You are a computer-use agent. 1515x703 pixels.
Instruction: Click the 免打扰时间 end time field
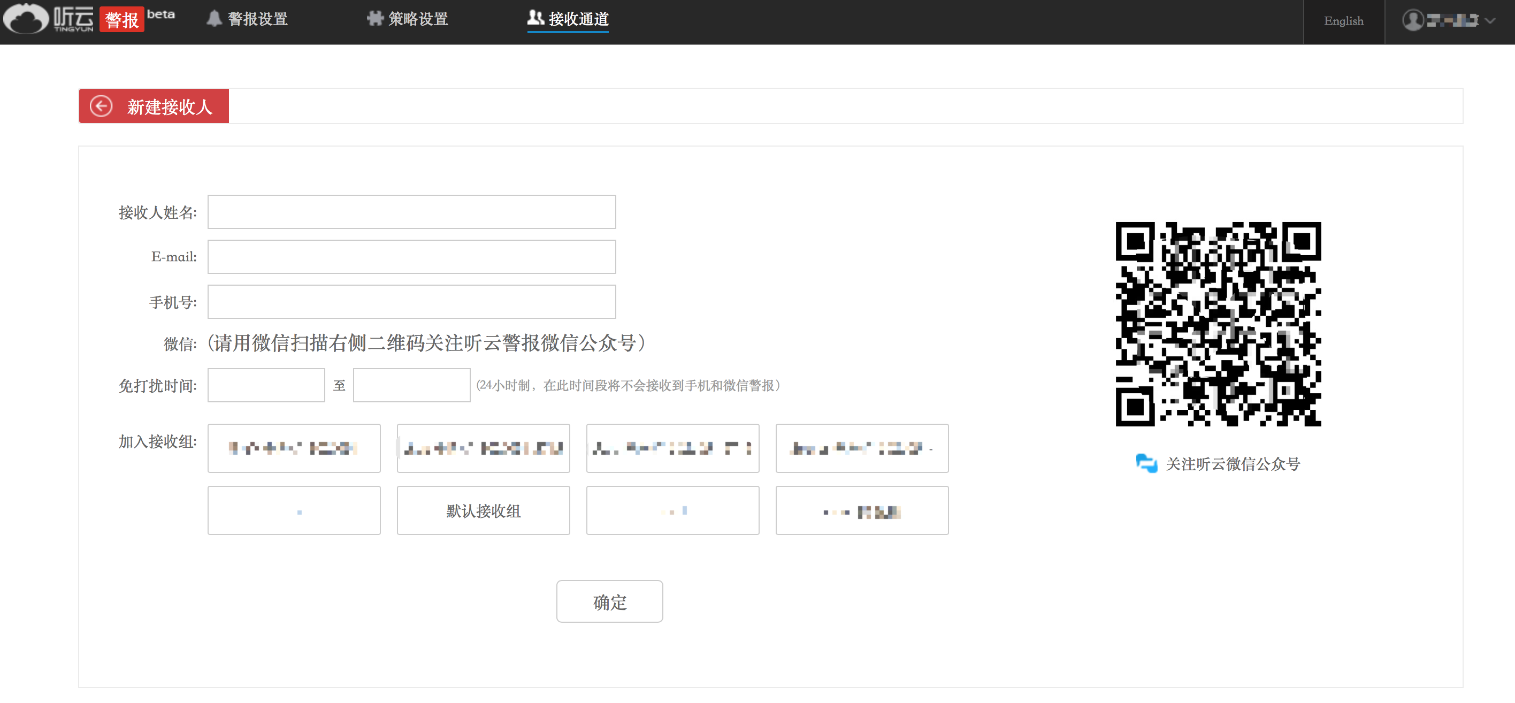click(412, 385)
